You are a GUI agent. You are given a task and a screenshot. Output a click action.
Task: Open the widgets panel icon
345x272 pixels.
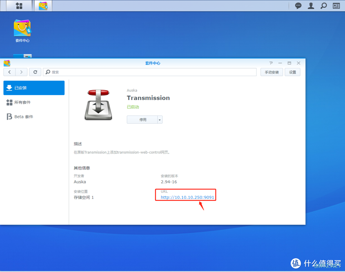click(336, 6)
